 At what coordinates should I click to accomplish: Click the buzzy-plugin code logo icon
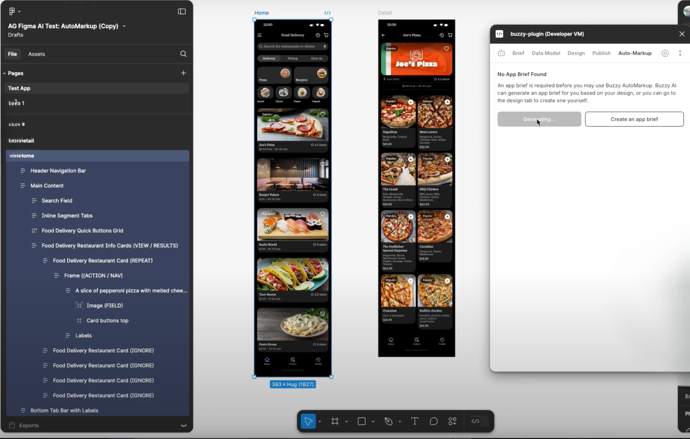(x=499, y=34)
